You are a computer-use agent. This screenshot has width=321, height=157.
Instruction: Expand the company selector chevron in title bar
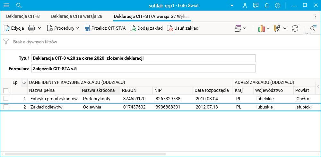pyautogui.click(x=232, y=5)
